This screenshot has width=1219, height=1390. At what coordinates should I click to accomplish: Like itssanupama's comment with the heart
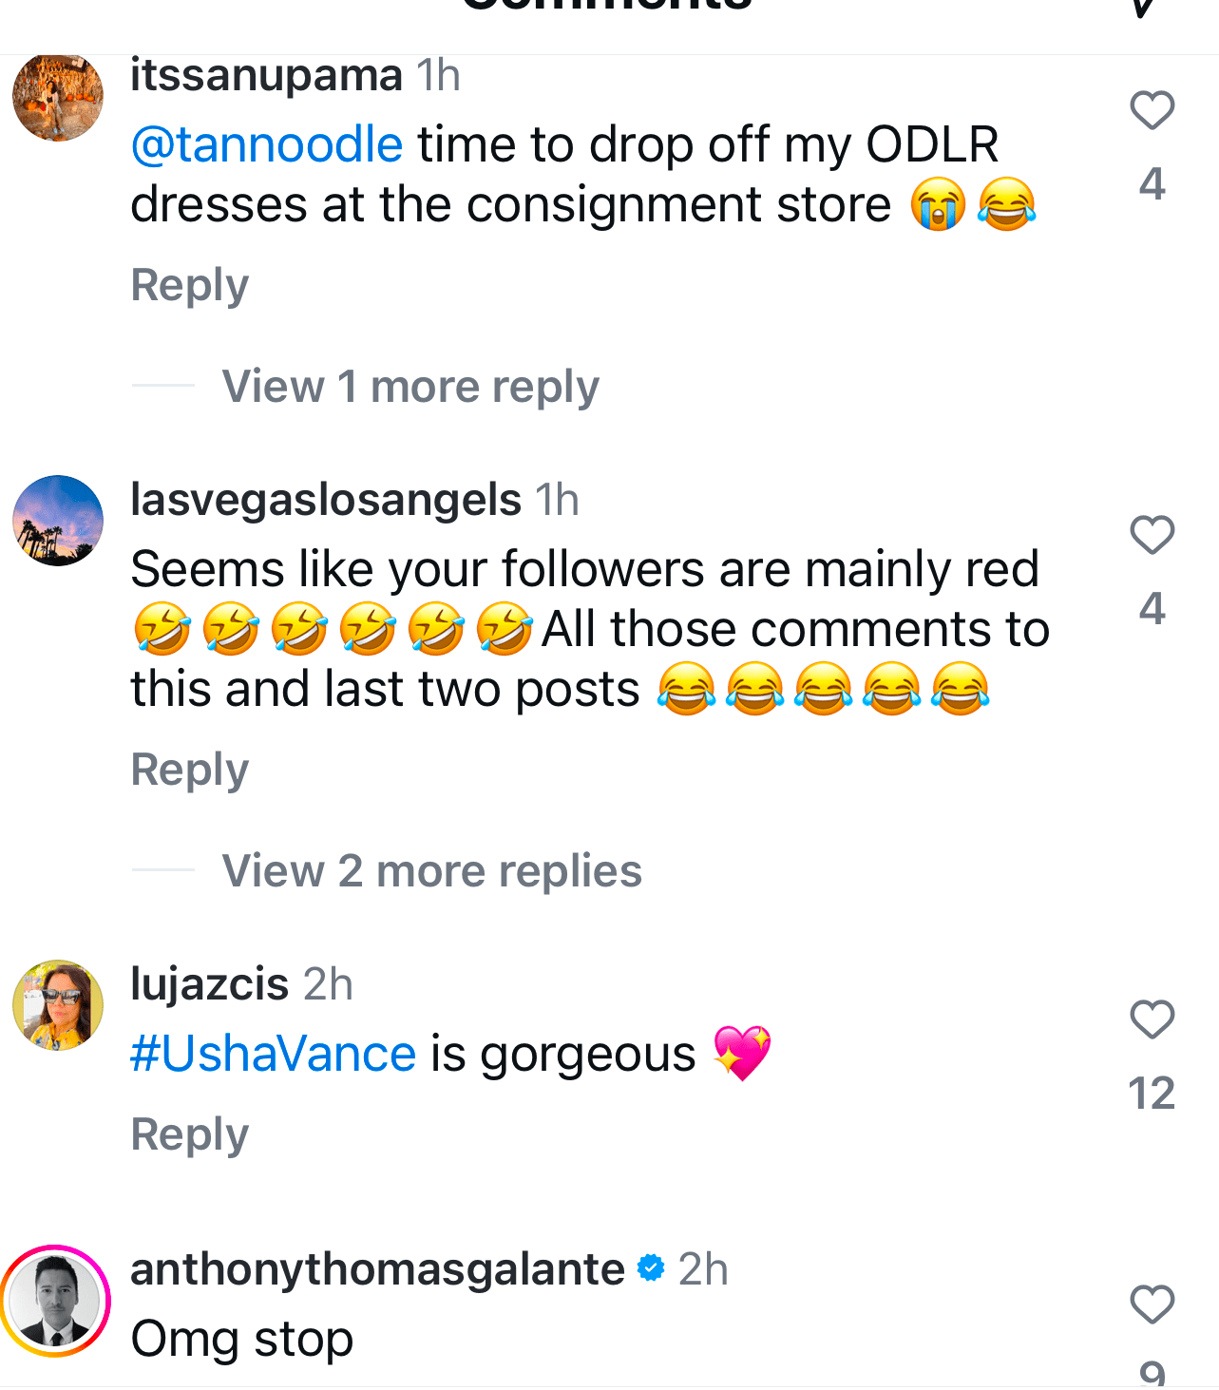coord(1152,110)
